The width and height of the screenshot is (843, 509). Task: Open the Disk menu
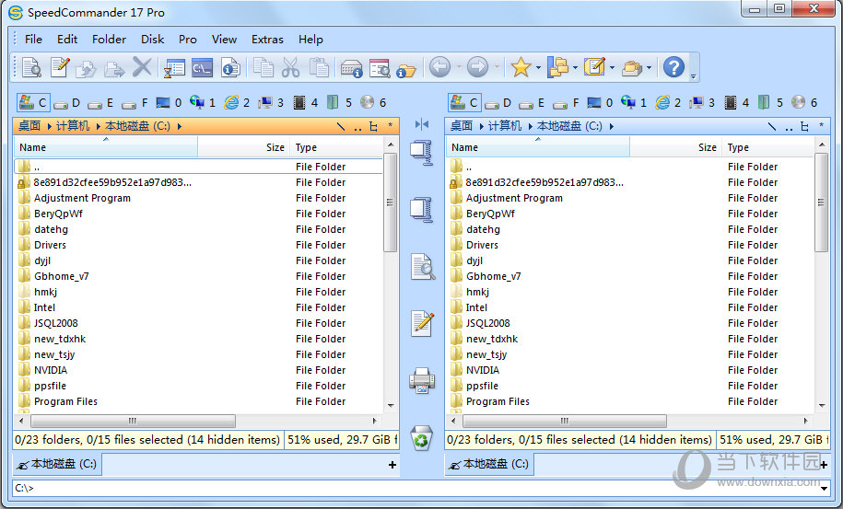(x=153, y=40)
